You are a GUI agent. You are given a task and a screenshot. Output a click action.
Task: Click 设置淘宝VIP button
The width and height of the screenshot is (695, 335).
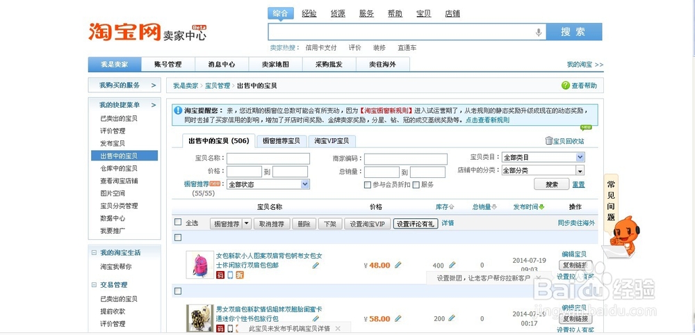(x=368, y=224)
